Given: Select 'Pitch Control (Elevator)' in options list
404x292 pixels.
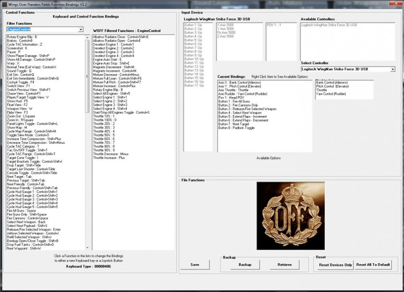Looking at the screenshot, I should [332, 86].
